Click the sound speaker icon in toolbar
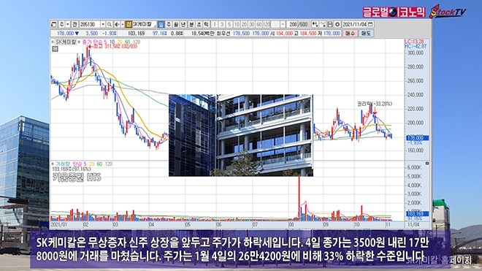Screen dimensions: 482x271 coord(117,24)
